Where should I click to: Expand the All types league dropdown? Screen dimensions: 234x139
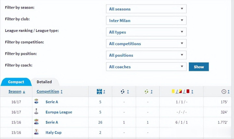pyautogui.click(x=146, y=32)
